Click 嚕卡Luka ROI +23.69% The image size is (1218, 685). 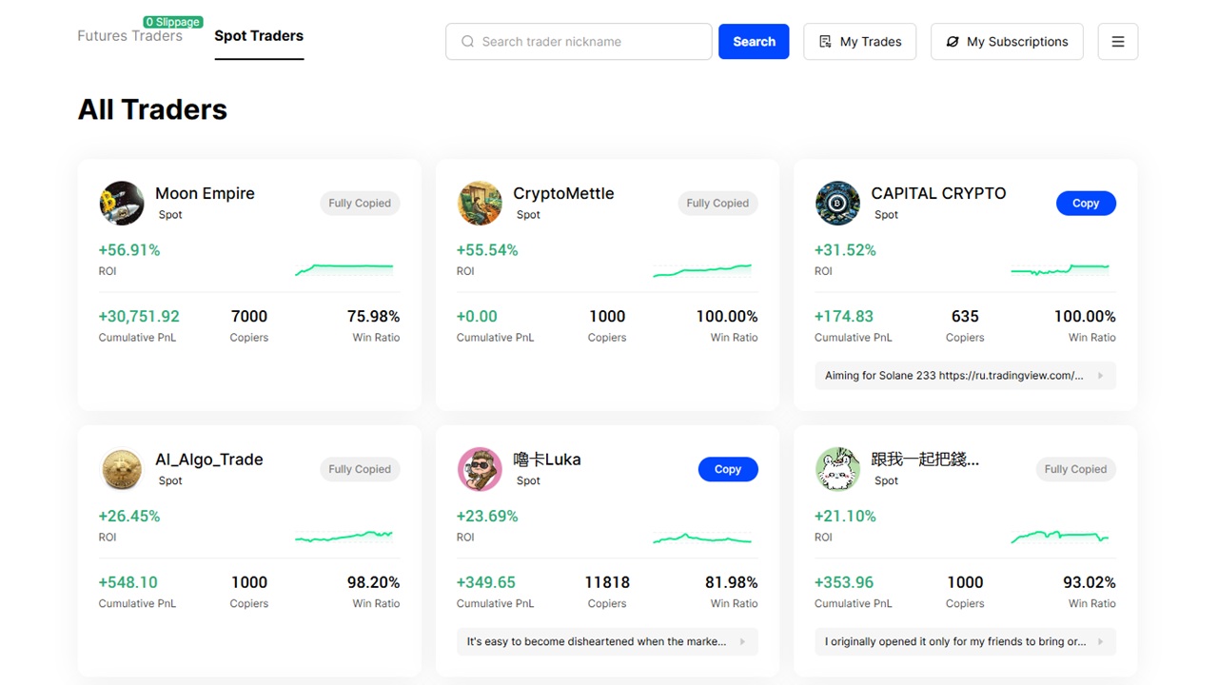pyautogui.click(x=487, y=517)
